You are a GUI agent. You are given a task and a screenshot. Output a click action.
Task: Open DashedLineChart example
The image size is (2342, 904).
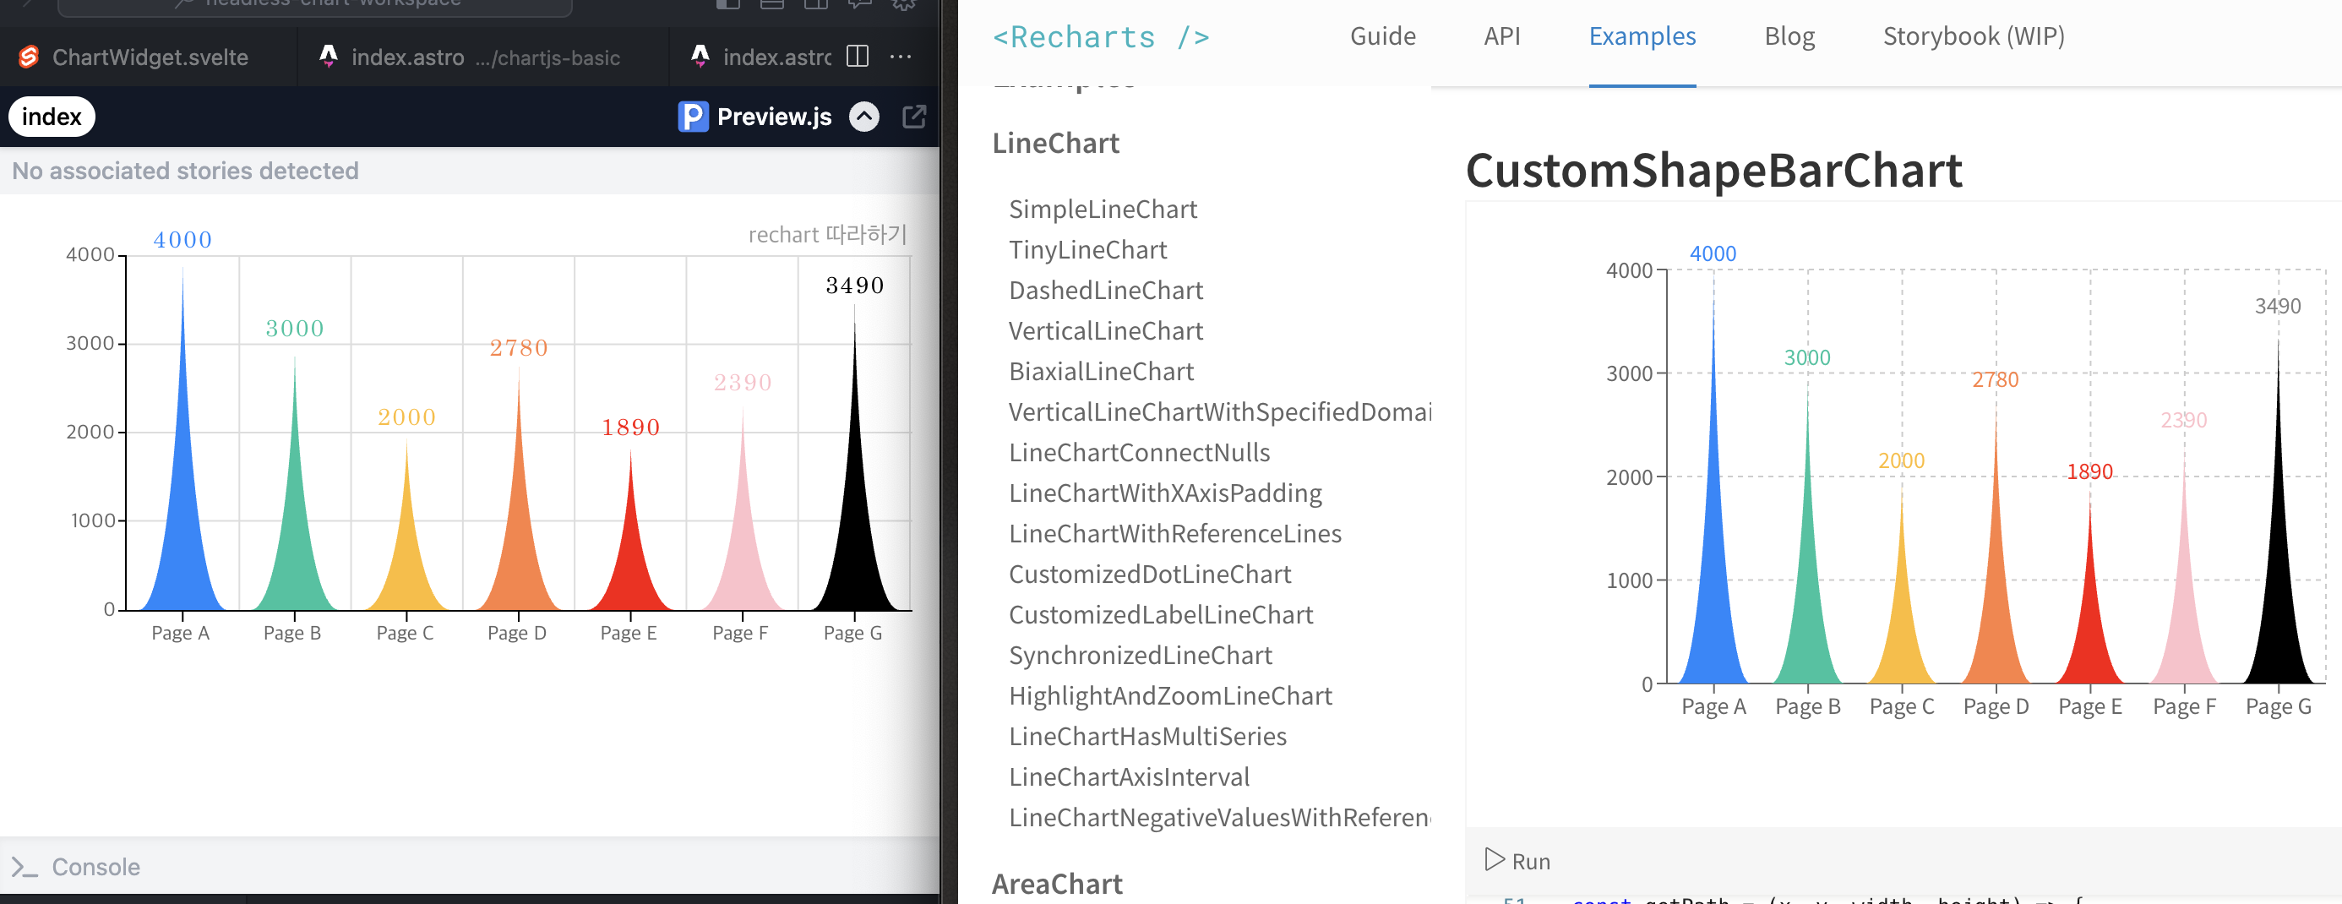[x=1106, y=290]
